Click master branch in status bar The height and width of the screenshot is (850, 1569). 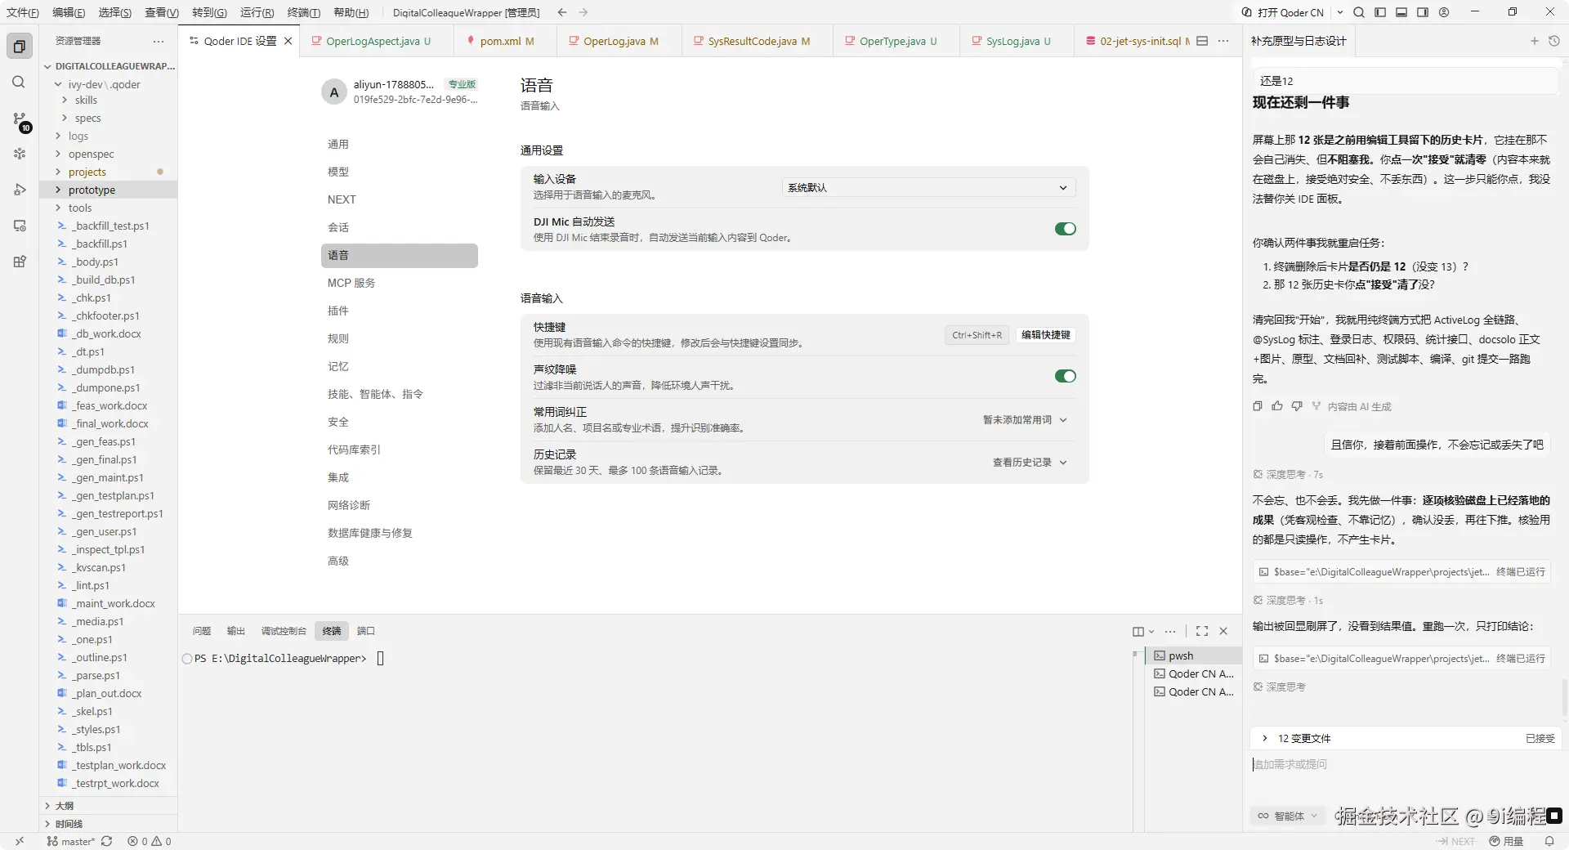click(x=71, y=841)
